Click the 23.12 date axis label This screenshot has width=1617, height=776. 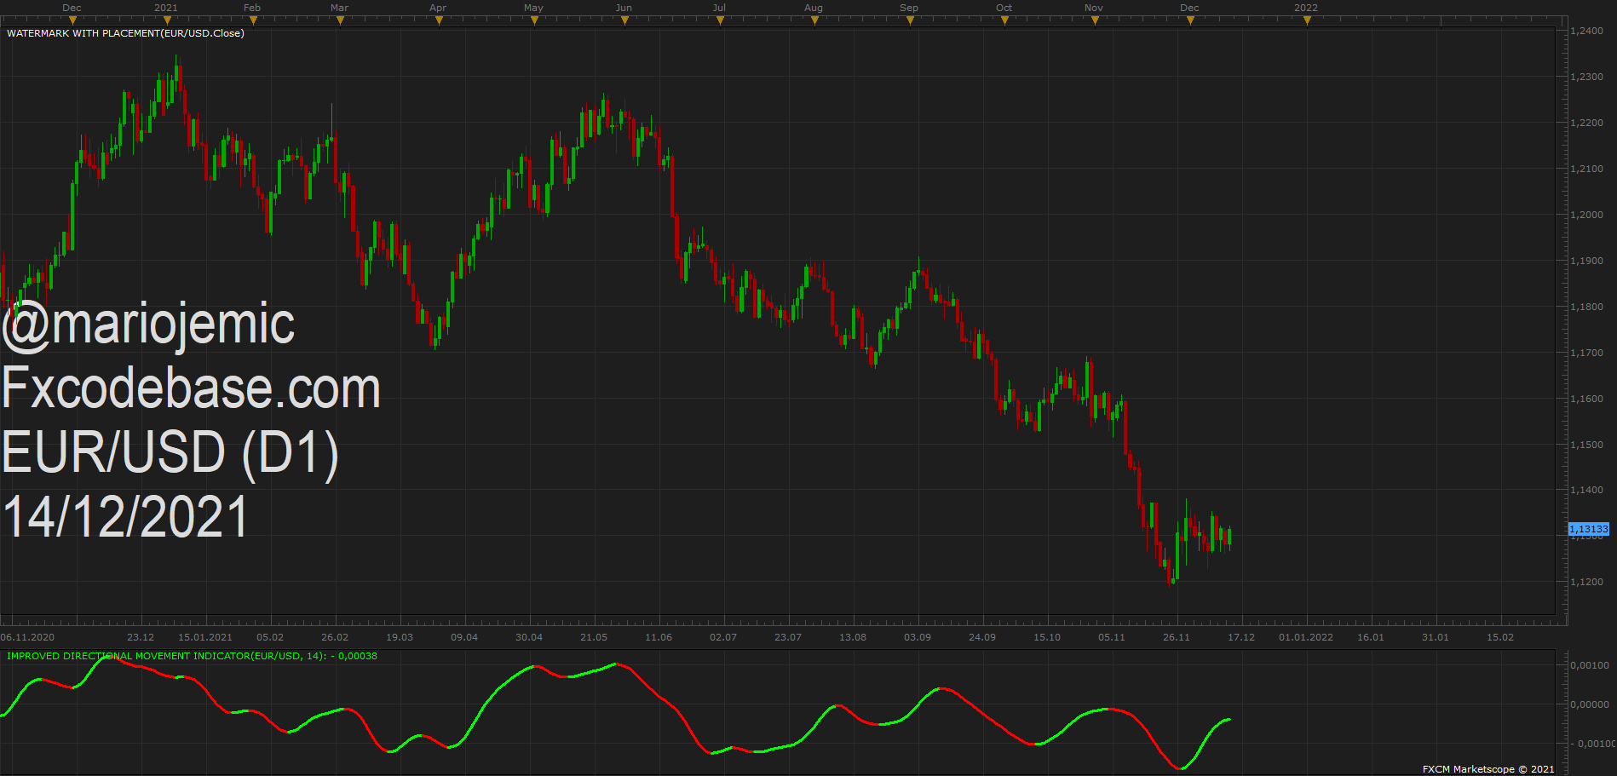141,637
